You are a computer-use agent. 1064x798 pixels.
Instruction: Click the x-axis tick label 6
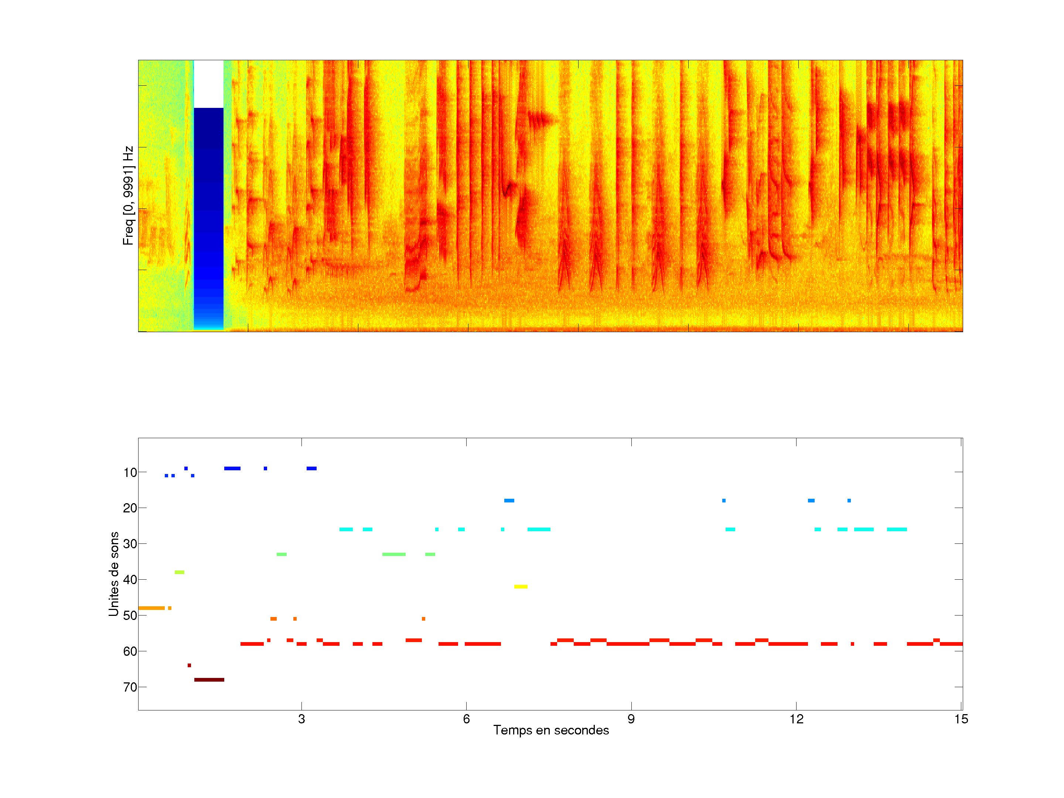(x=466, y=719)
